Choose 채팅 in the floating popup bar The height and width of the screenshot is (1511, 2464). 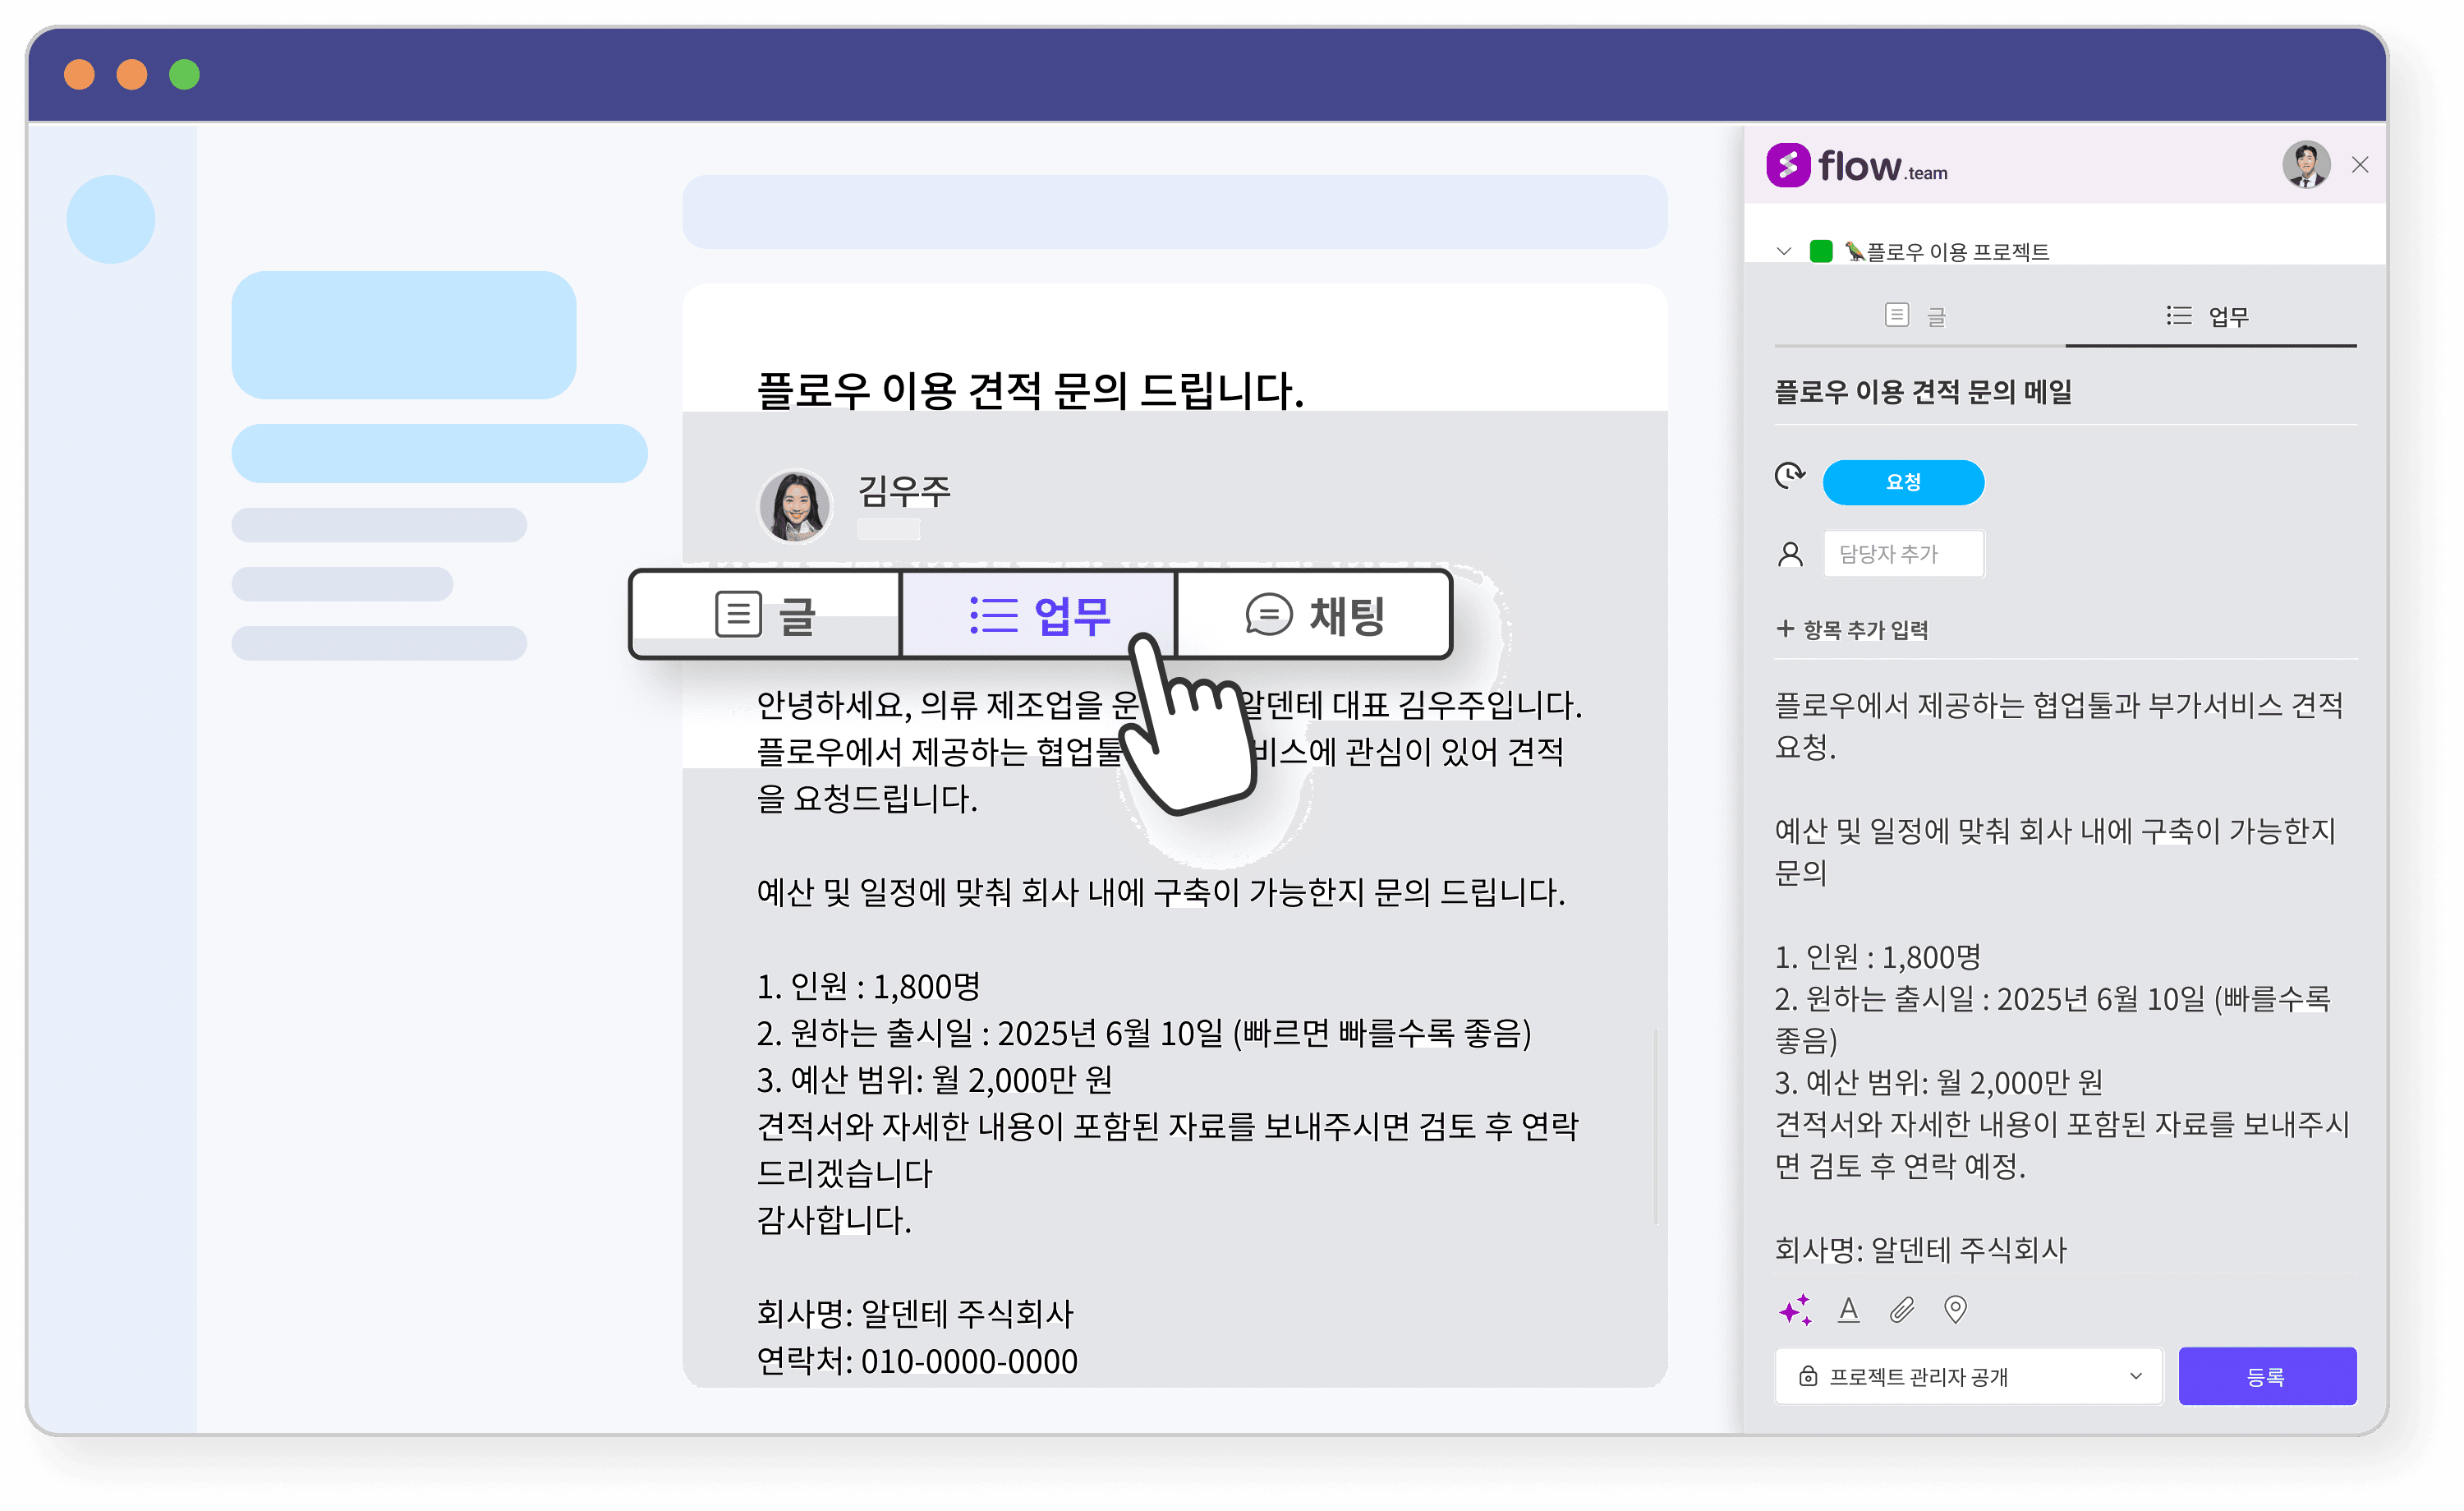pos(1314,615)
